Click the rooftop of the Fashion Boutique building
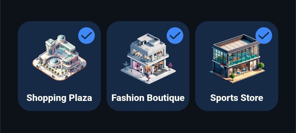The width and height of the screenshot is (296, 133). click(148, 41)
